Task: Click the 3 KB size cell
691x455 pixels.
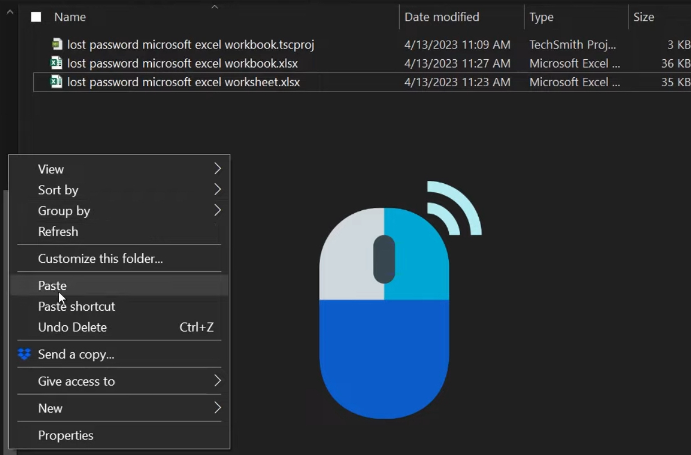Action: click(679, 45)
